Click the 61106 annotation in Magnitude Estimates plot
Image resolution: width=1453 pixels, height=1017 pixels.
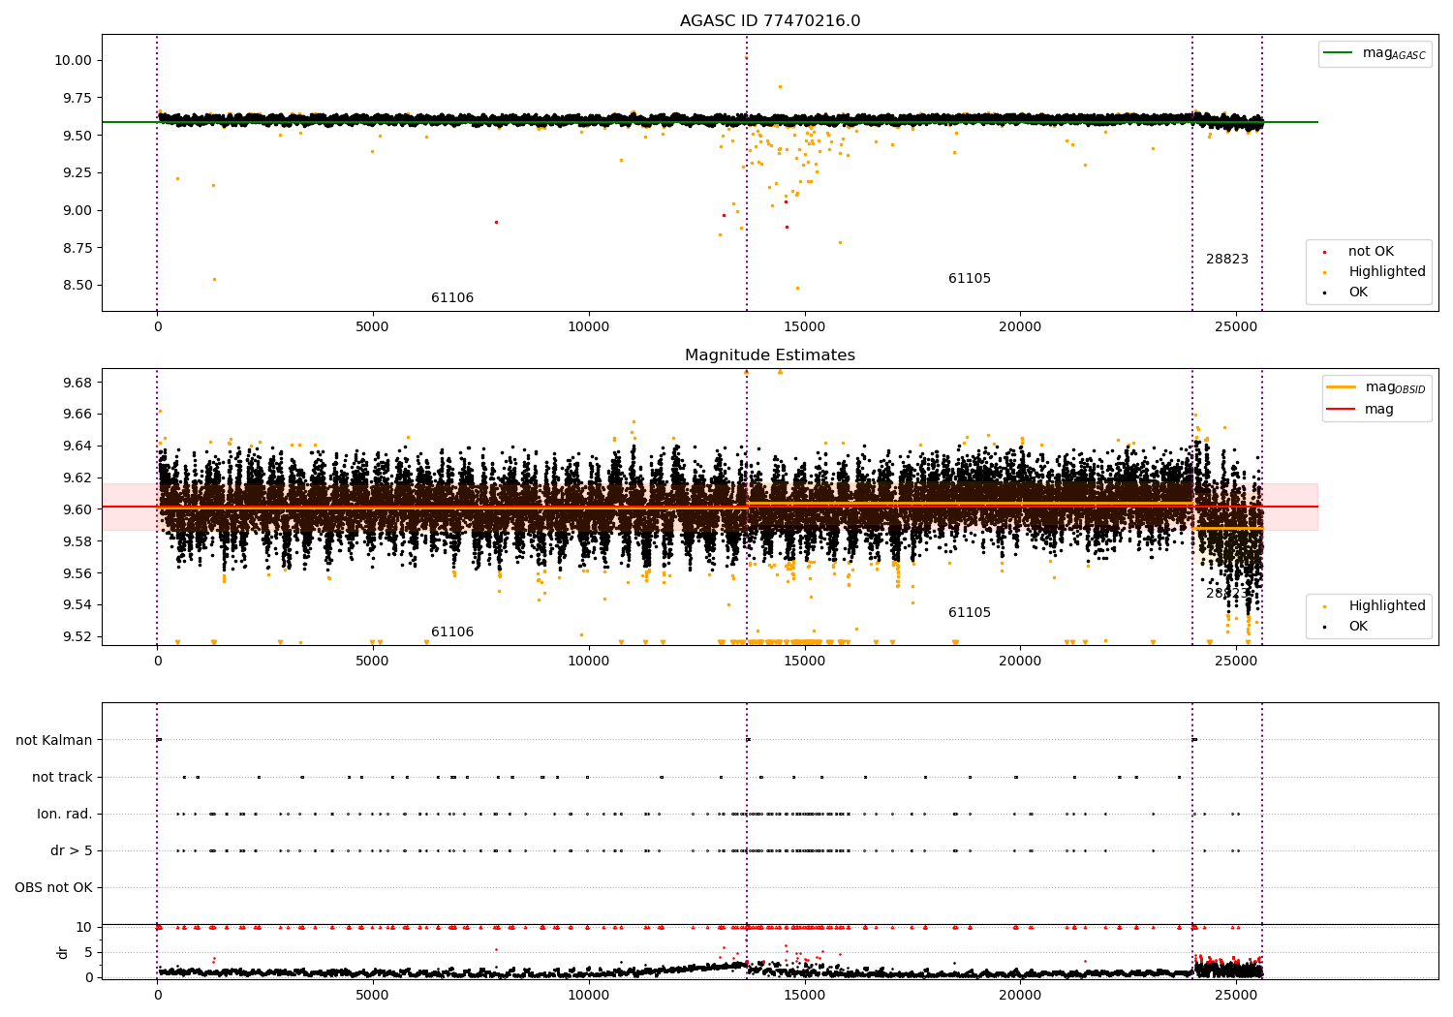[452, 632]
